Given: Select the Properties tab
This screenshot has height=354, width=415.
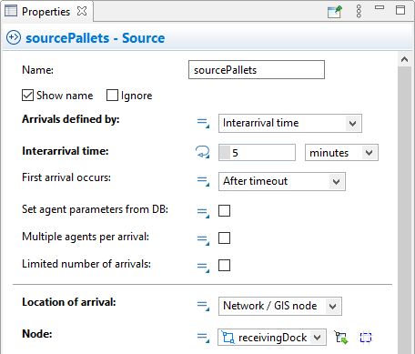Looking at the screenshot, I should pyautogui.click(x=46, y=12).
